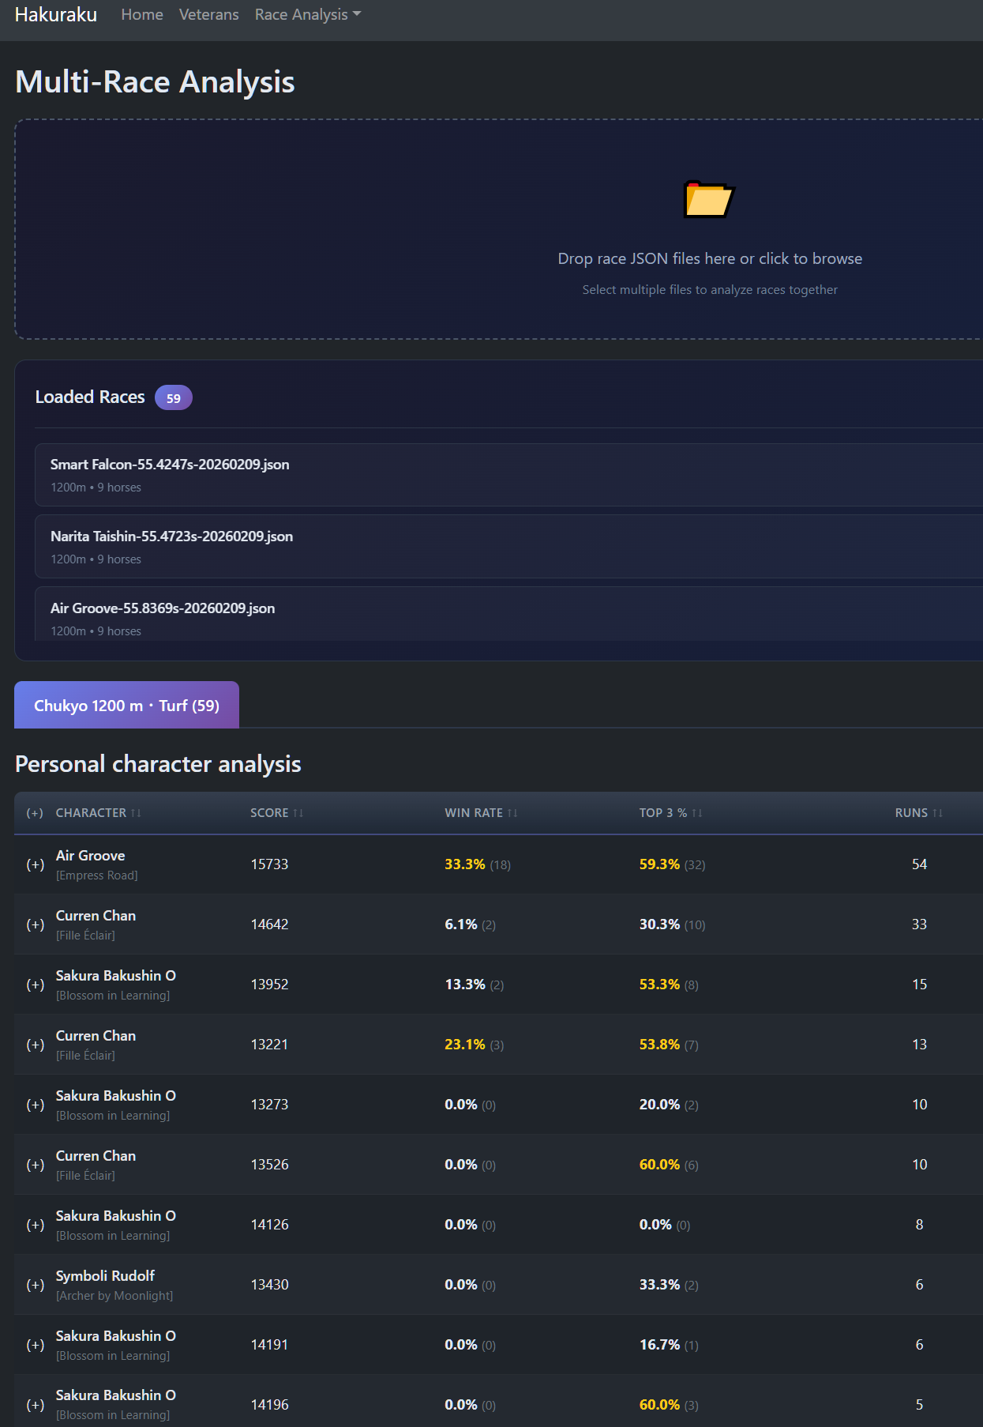Expand Curren Chan row with score 13526

(35, 1165)
